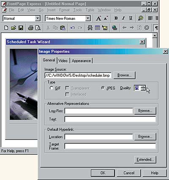This screenshot has height=180, width=169.
Task: Open the Go menu
Action: (x=41, y=10)
